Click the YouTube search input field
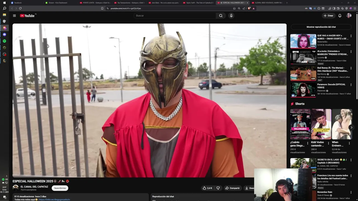Viewport: 358px width, 201px height. coord(175,16)
